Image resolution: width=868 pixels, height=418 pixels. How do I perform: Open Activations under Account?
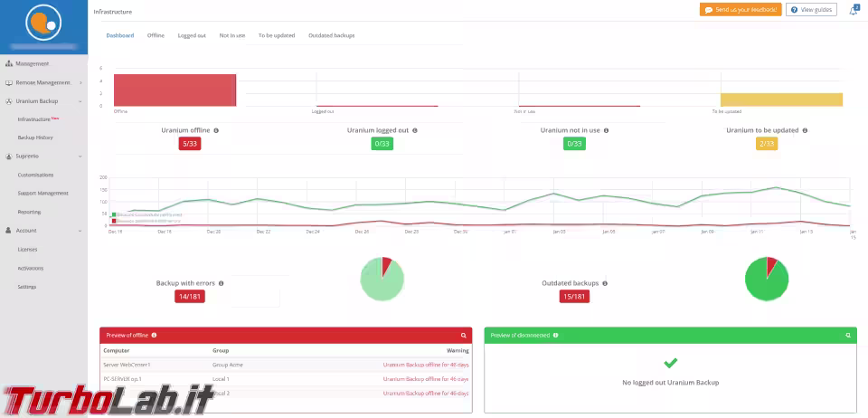click(x=31, y=268)
